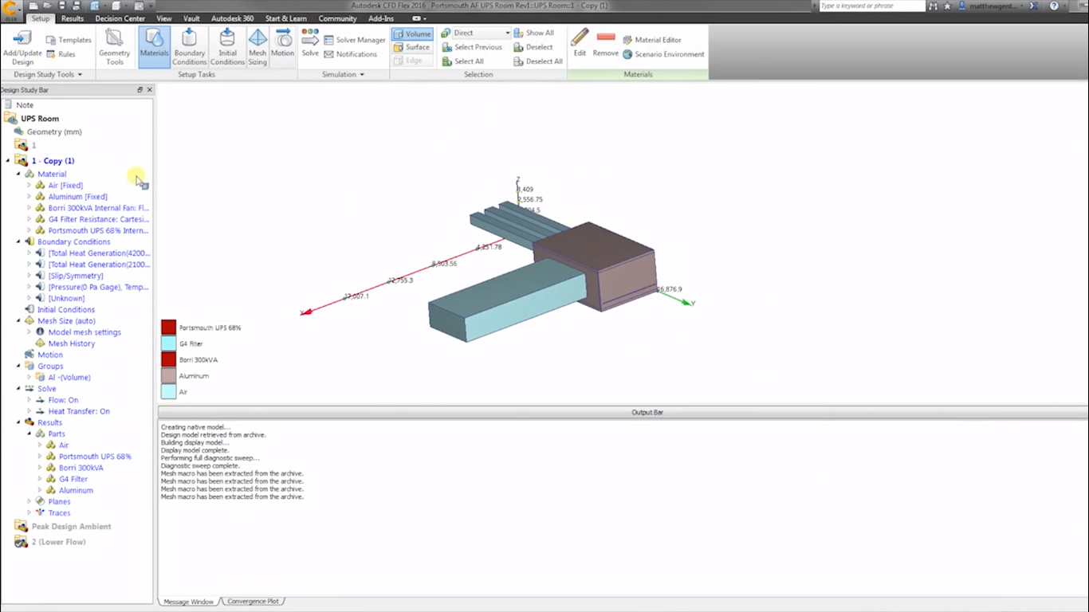Click the Portsmouth UPS 68% red swatch

[x=168, y=328]
